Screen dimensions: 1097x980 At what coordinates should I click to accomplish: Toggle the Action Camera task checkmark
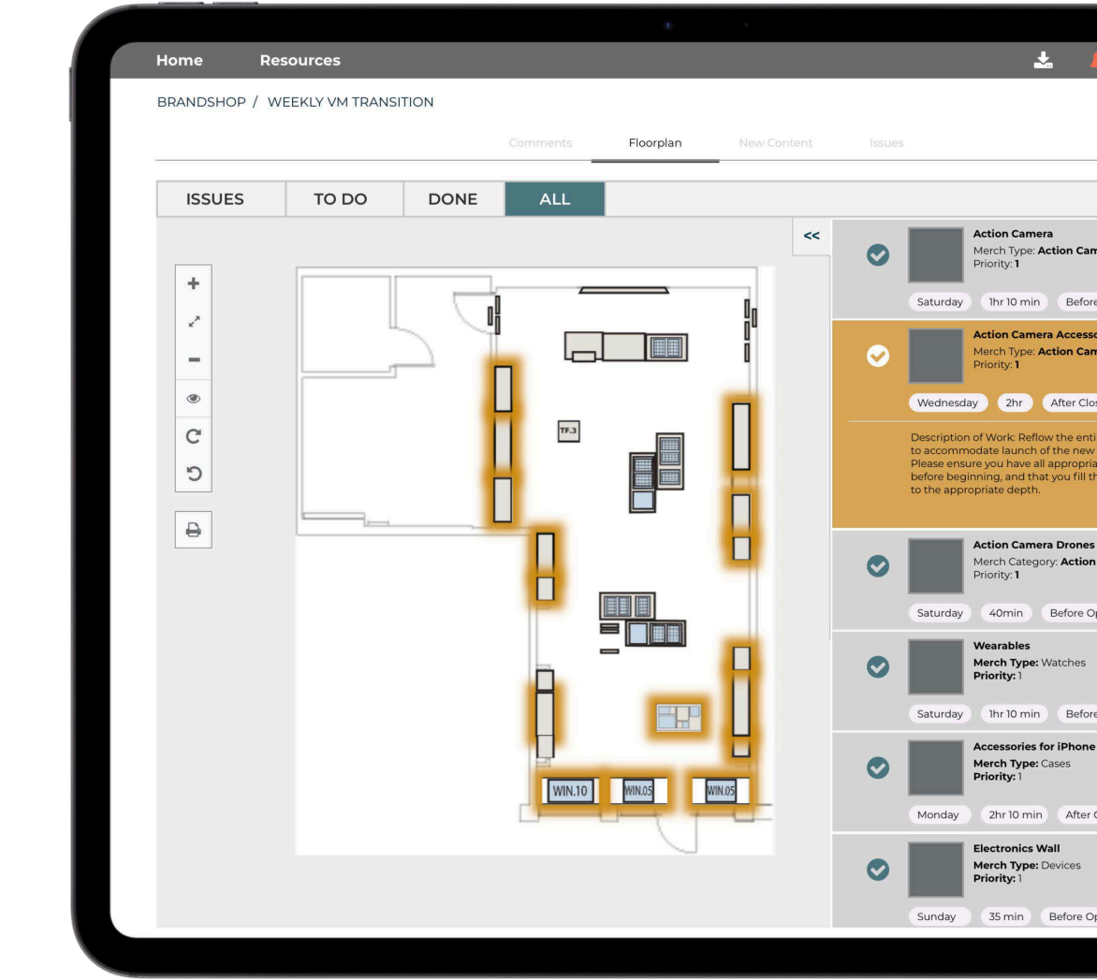878,255
